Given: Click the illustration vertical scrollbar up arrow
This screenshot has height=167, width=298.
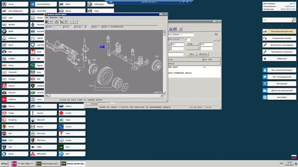Looking at the screenshot, I should 164,32.
